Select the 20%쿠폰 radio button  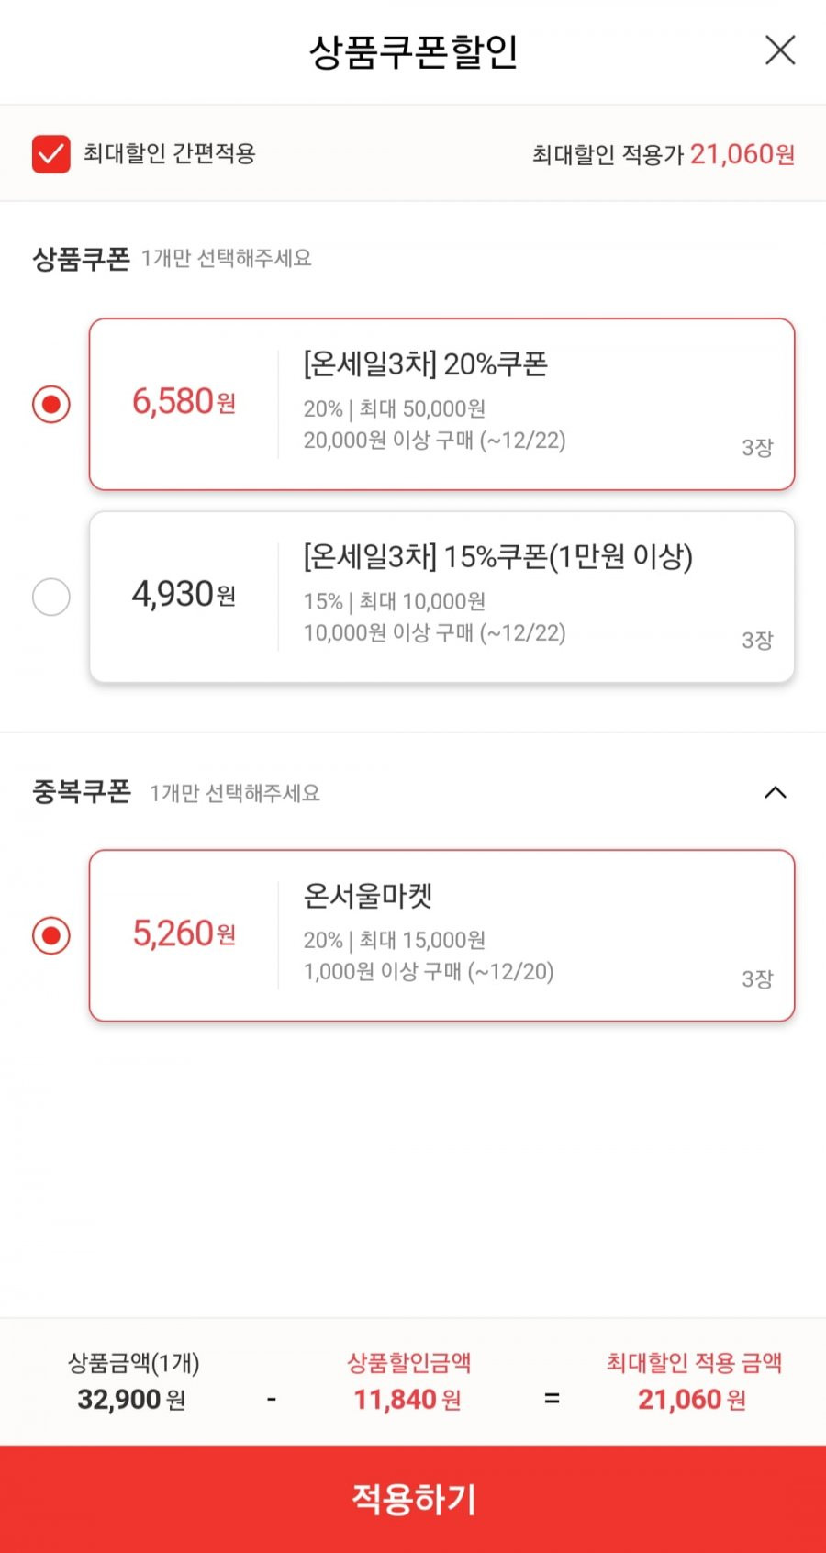point(51,404)
